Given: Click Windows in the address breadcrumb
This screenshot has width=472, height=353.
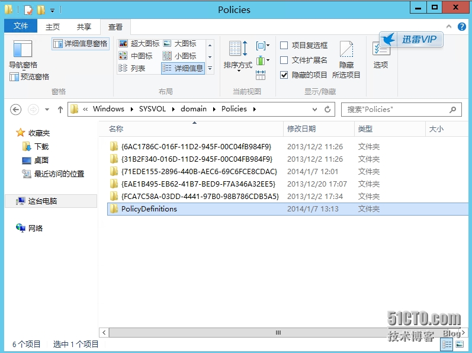Looking at the screenshot, I should coord(108,109).
